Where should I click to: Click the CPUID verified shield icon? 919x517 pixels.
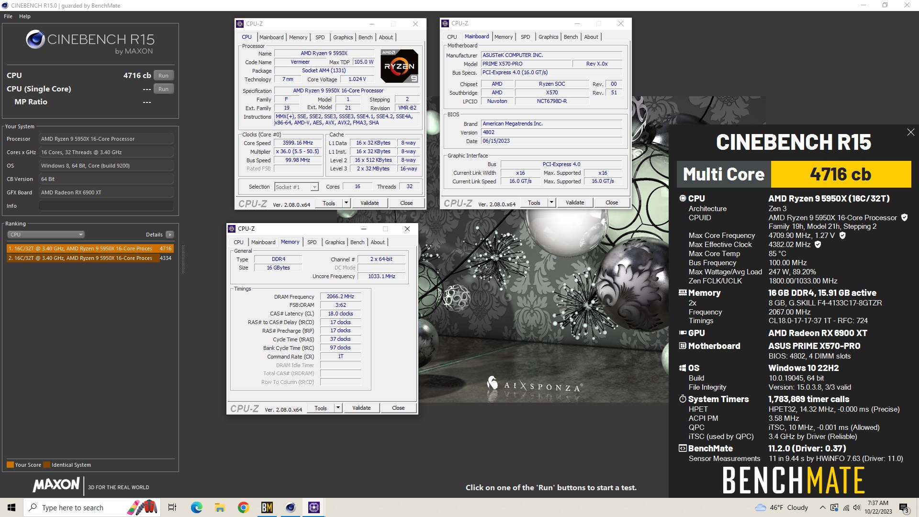(904, 217)
